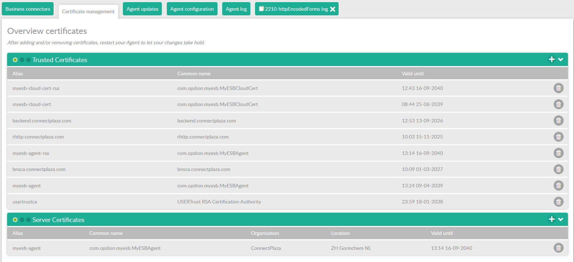Add a new trusted certificate
The height and width of the screenshot is (262, 574).
(x=551, y=60)
